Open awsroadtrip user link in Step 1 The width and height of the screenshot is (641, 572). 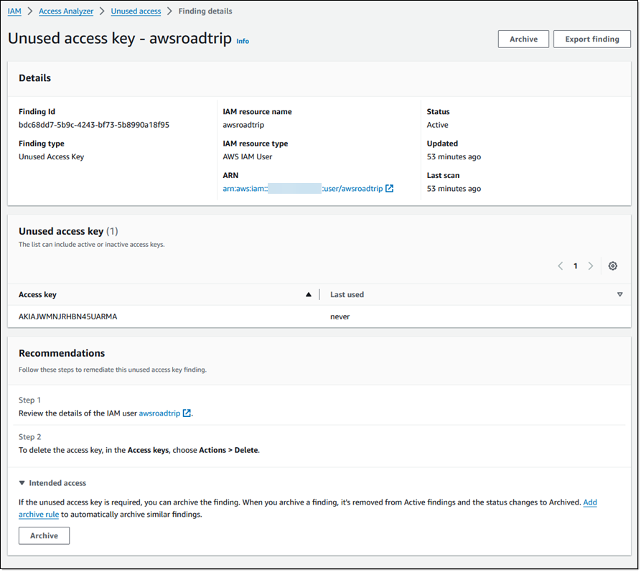click(159, 413)
